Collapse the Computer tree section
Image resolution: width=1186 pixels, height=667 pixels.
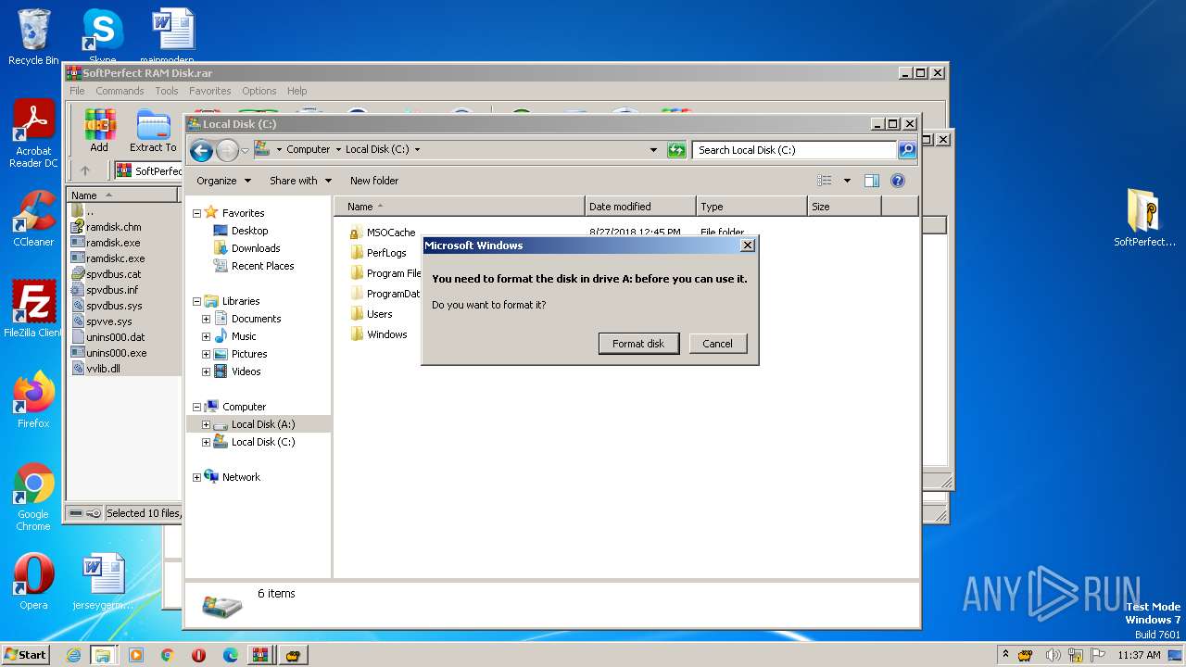(196, 407)
